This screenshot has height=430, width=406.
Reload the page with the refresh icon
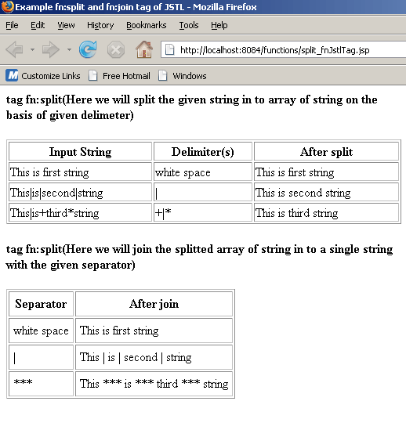[x=88, y=49]
